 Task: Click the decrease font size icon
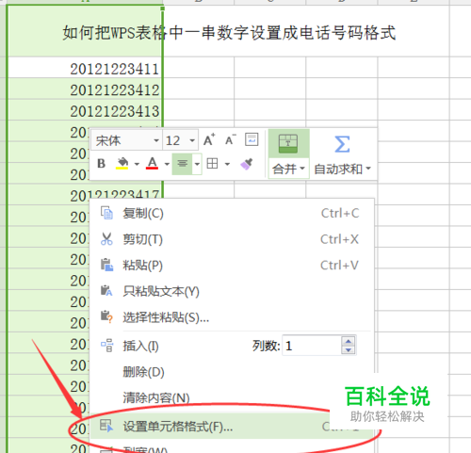click(231, 140)
